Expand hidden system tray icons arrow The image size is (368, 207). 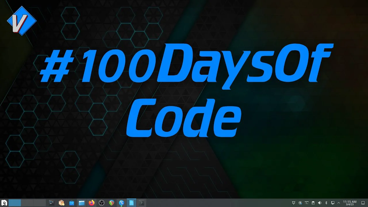point(338,203)
